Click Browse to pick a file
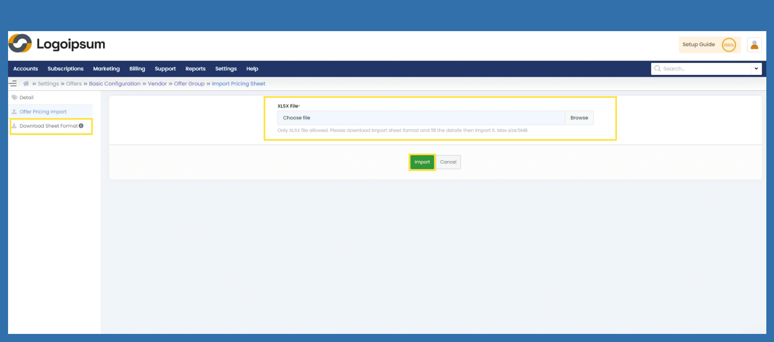The height and width of the screenshot is (342, 774). pyautogui.click(x=579, y=118)
